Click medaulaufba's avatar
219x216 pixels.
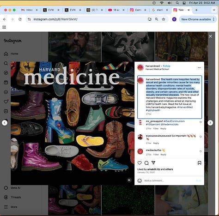coord(140,151)
